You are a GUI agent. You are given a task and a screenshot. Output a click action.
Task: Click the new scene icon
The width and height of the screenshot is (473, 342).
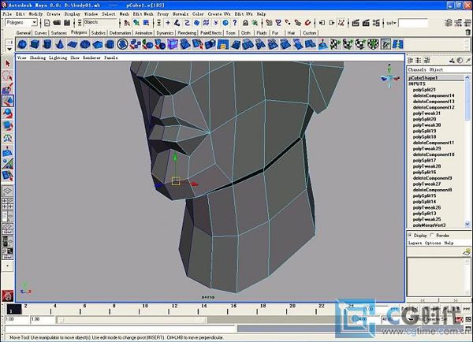pyautogui.click(x=47, y=23)
